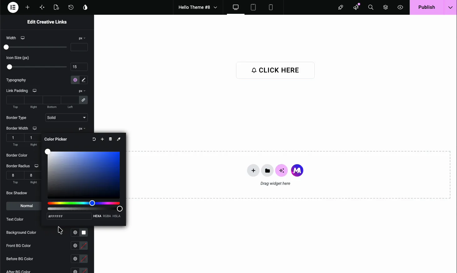Switch to desktop view
Viewport: 457px width, 273px height.
[236, 7]
